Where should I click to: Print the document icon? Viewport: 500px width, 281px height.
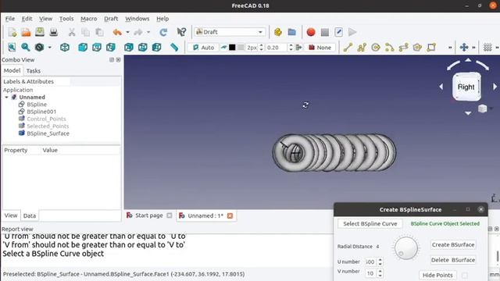[54, 32]
